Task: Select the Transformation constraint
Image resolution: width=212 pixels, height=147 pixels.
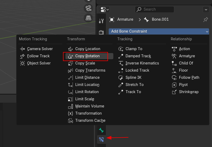Action: 89,113
